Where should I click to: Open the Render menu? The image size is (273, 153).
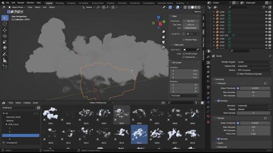[x=21, y=3]
